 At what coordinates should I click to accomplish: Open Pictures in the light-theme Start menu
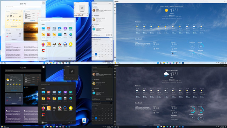[x=60, y=28]
